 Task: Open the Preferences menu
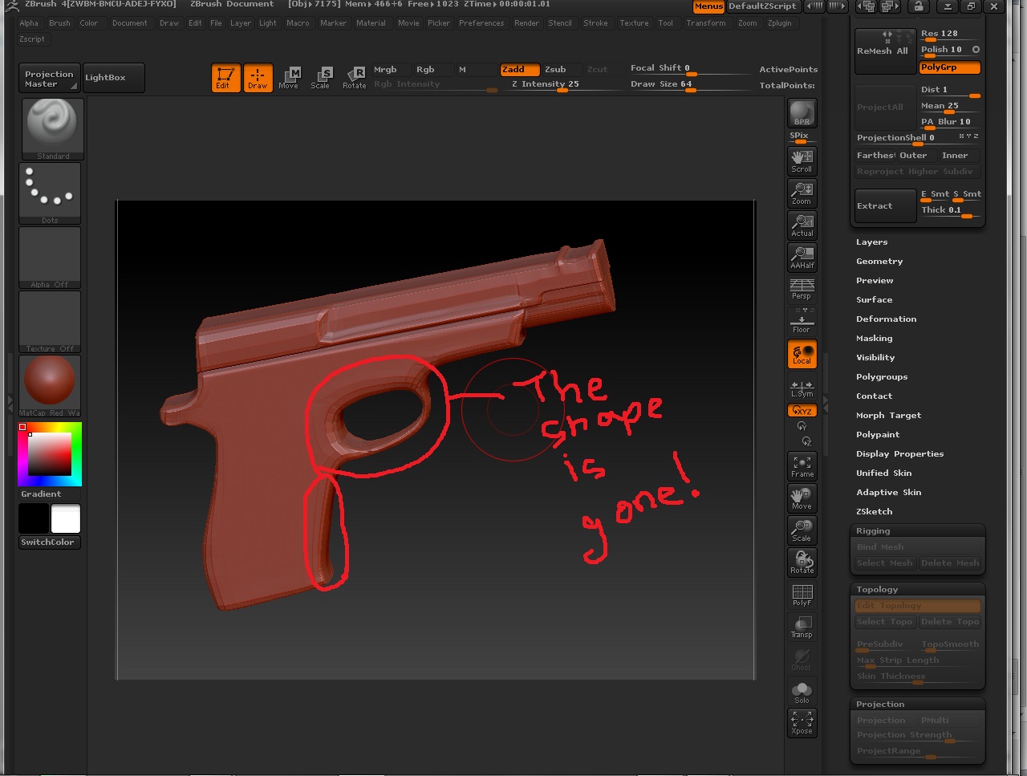[481, 23]
